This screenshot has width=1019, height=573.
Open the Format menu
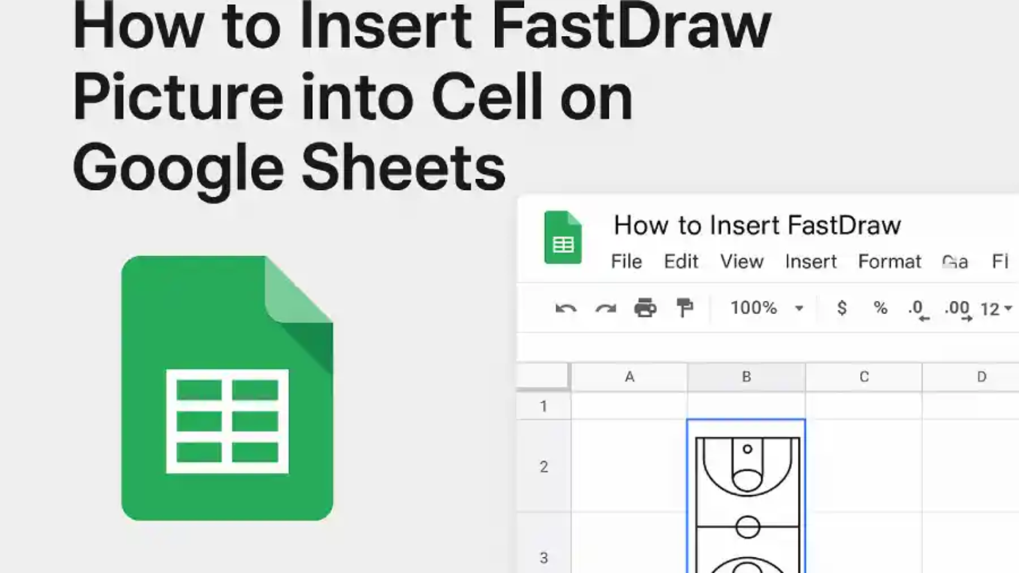(889, 262)
